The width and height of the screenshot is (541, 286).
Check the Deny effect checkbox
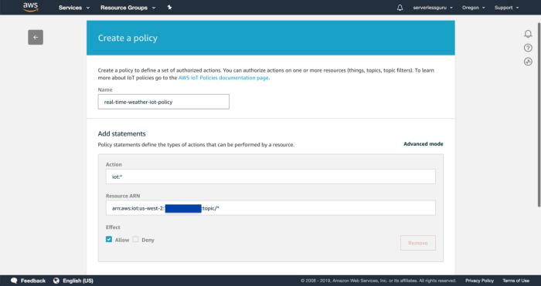click(135, 239)
